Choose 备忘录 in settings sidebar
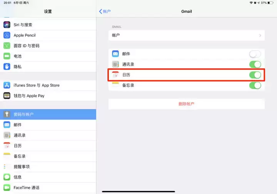Screen dimensions: 277x194 tap(48, 156)
